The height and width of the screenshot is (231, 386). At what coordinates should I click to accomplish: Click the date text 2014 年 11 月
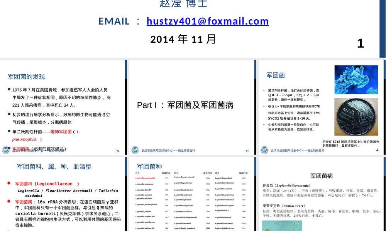(183, 39)
